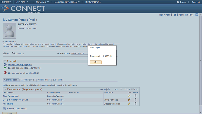Image resolution: width=202 pixels, height=114 pixels.
Task: Open the Main Menu dropdown
Action: pyautogui.click(x=22, y=2)
